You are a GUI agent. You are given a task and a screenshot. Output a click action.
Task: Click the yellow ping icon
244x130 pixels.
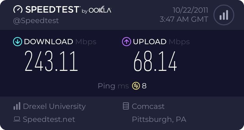point(136,86)
